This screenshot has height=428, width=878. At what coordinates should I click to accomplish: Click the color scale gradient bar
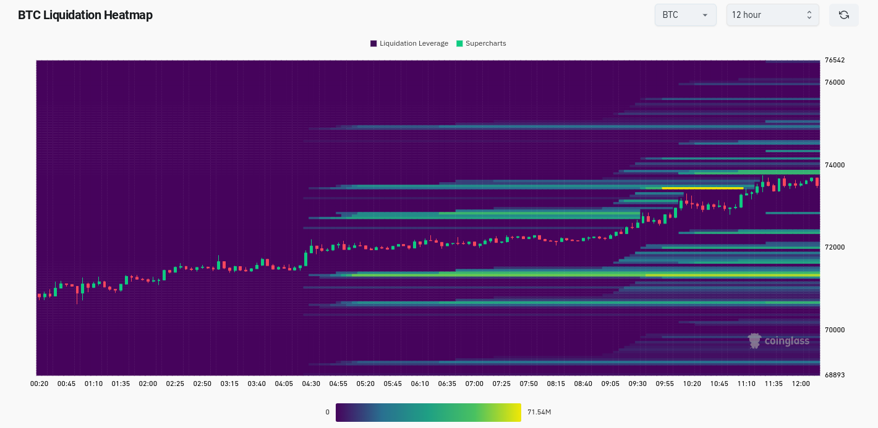pos(428,412)
